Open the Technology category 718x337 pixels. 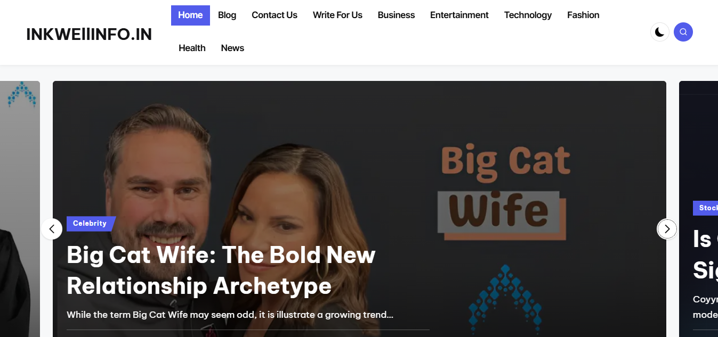pos(528,15)
